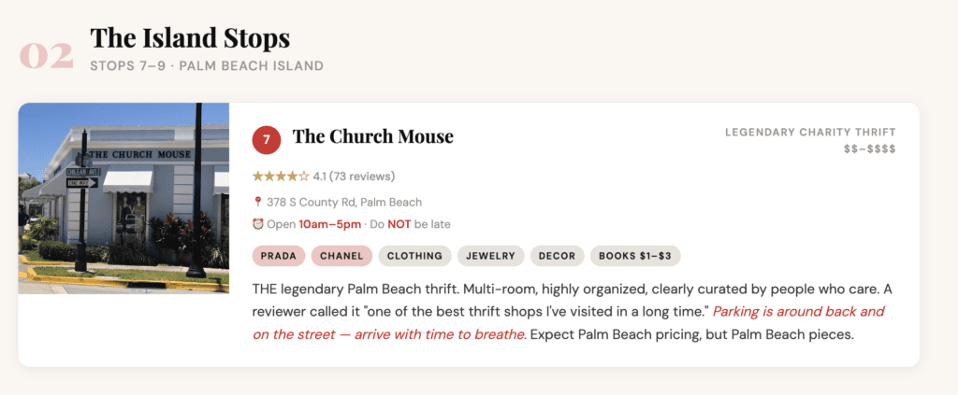Click the red location pin icon
This screenshot has height=395, width=958.
[x=257, y=202]
